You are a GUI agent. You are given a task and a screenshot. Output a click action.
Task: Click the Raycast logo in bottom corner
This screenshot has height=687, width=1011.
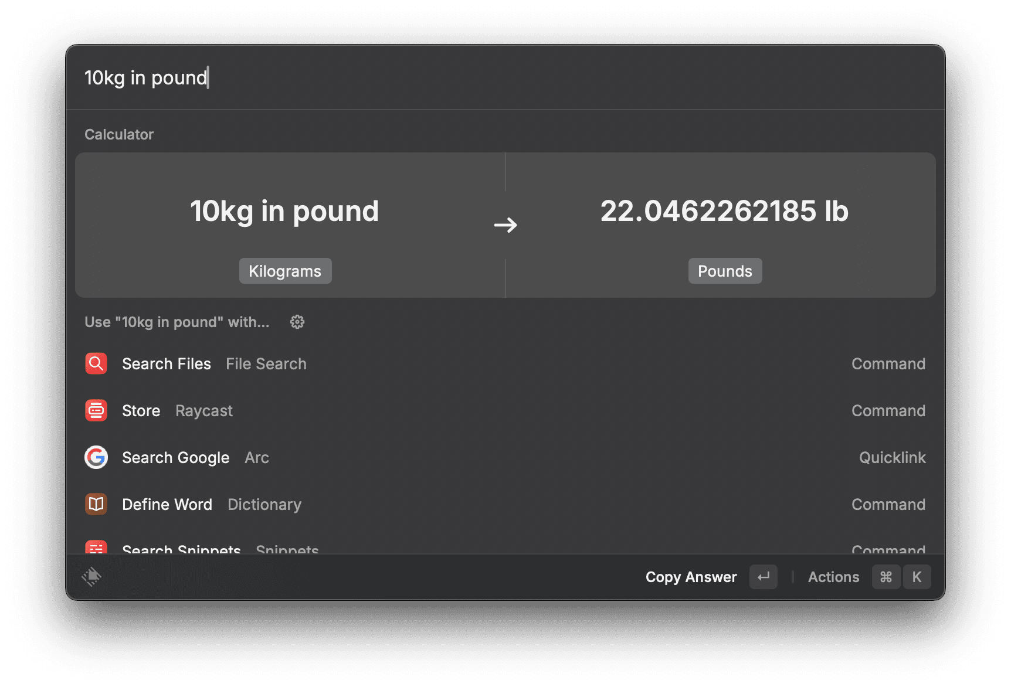tap(92, 576)
